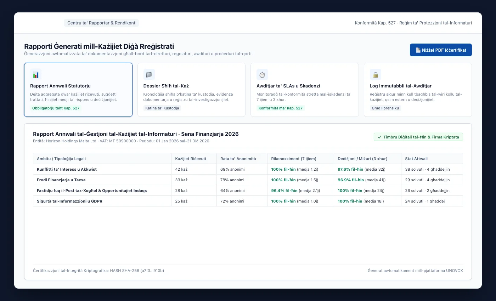Select the Rapport Annwali Statutorju card title
Viewport: 496px width, 301px height.
(x=60, y=86)
